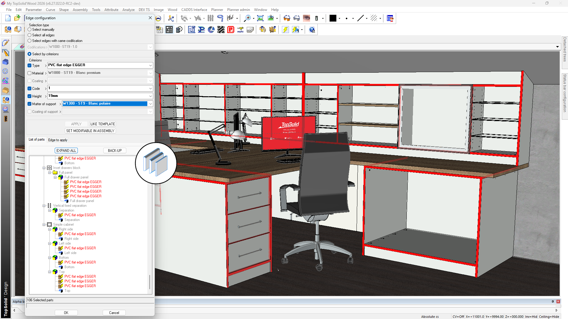Click the black color swatch in toolbar
568x319 pixels.
coord(333,18)
